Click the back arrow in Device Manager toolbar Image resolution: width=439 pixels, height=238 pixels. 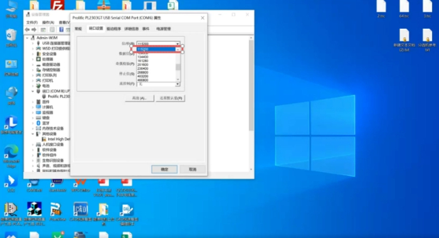27,30
